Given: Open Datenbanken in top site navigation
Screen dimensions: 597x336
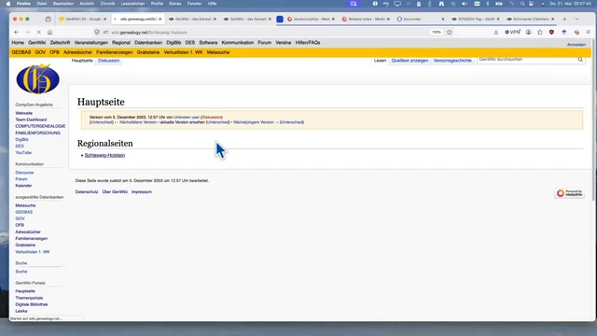Looking at the screenshot, I should click(148, 43).
